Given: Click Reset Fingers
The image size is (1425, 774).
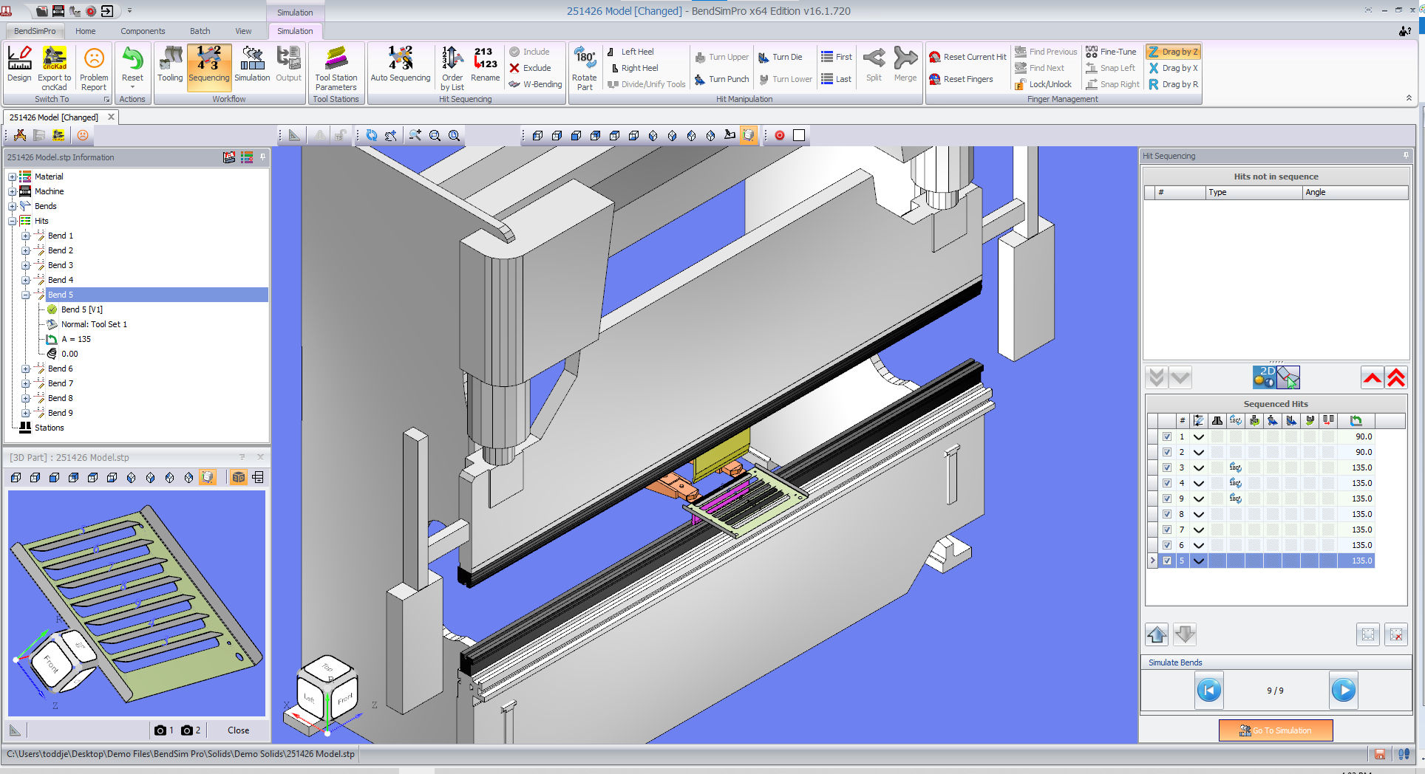Looking at the screenshot, I should coord(961,79).
